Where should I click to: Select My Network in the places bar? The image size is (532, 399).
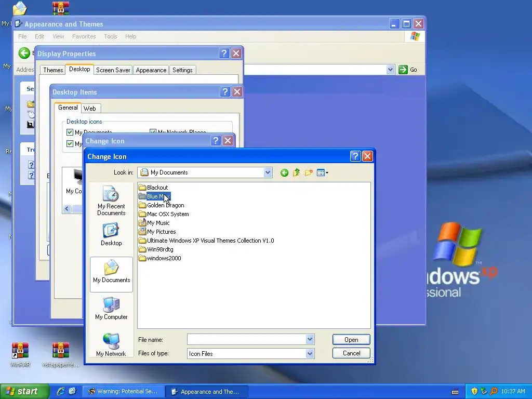(x=111, y=345)
